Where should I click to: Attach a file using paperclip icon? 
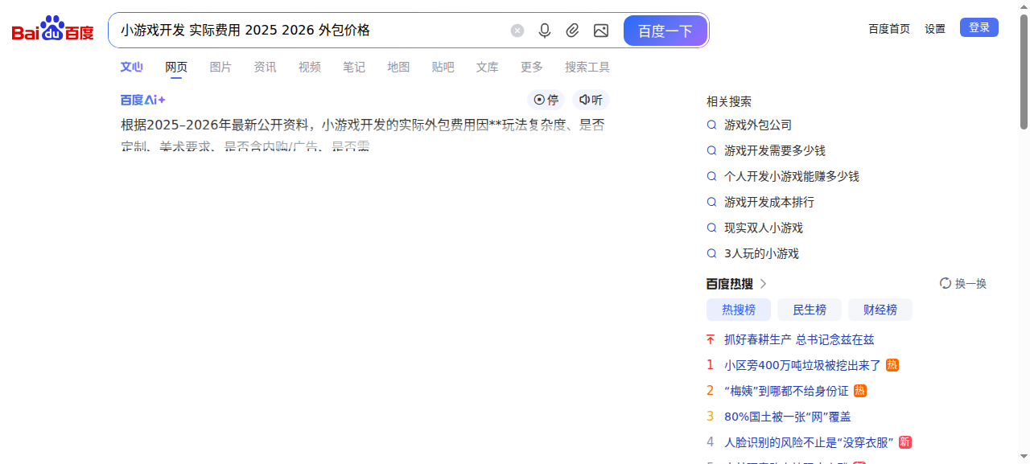tap(572, 31)
